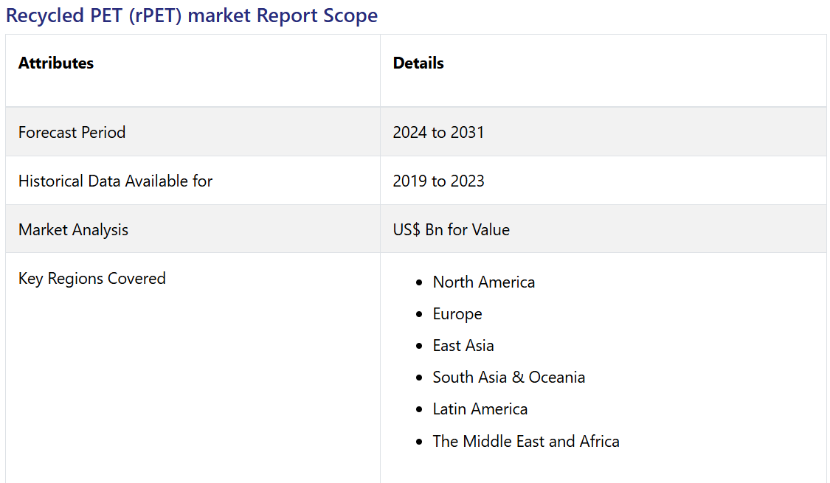Click the 'Recycled PET (rPET) market Report Scope' heading
This screenshot has width=830, height=483.
(x=192, y=15)
